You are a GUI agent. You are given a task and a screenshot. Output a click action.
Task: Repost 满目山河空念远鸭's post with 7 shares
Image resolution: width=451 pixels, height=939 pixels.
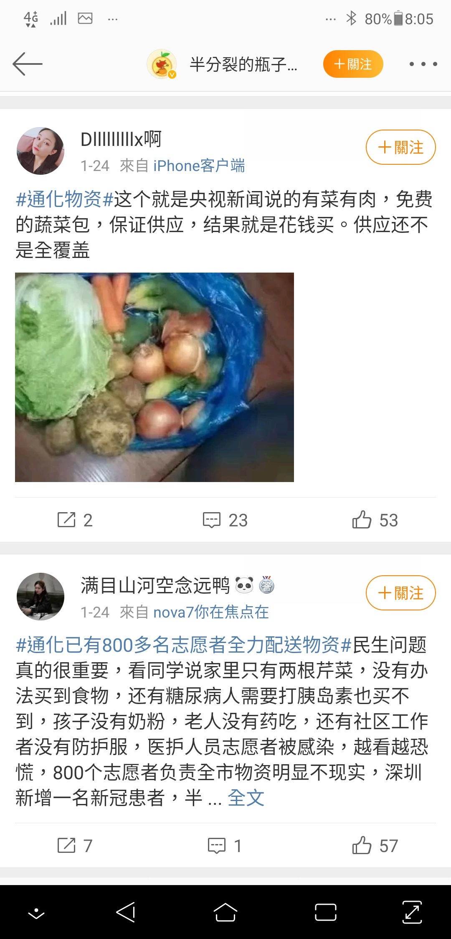point(75,846)
